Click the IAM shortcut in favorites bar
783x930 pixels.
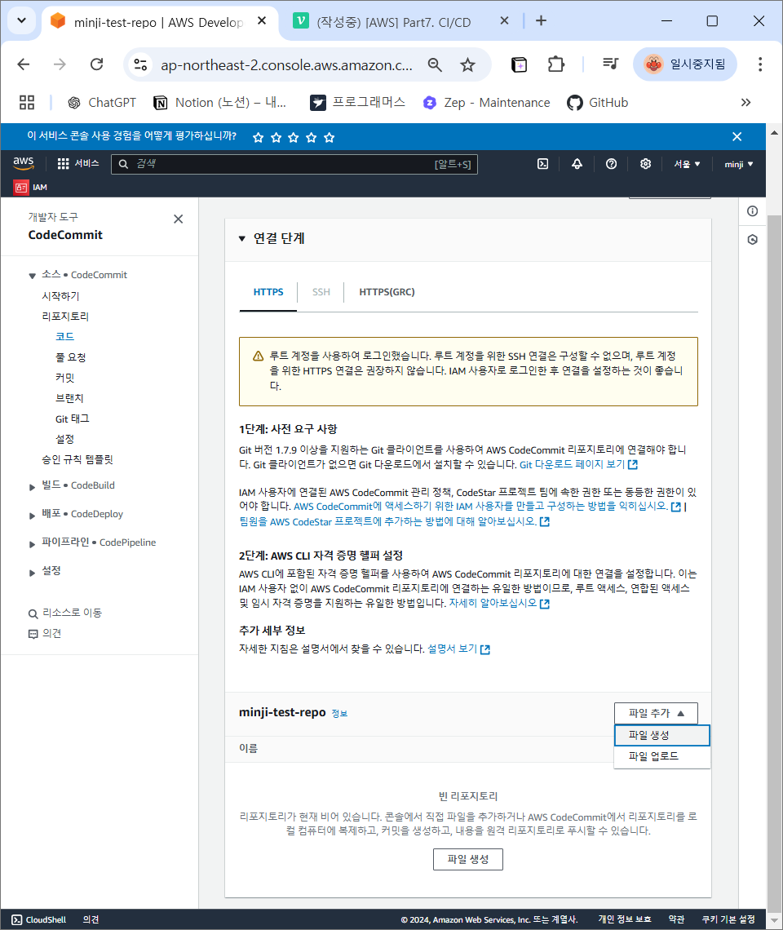point(31,188)
